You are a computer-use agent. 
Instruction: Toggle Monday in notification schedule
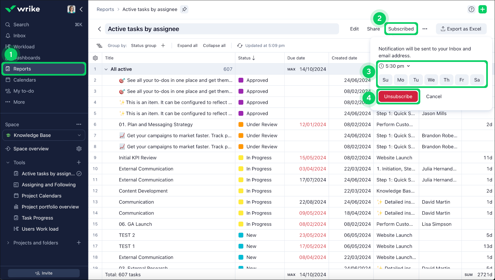[401, 80]
